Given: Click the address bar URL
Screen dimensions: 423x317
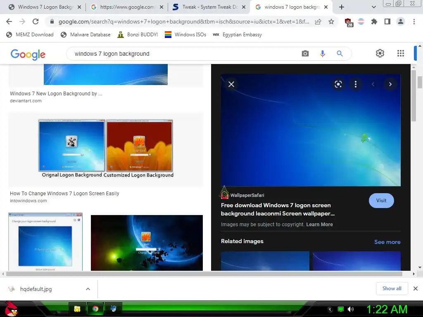Looking at the screenshot, I should click(184, 21).
